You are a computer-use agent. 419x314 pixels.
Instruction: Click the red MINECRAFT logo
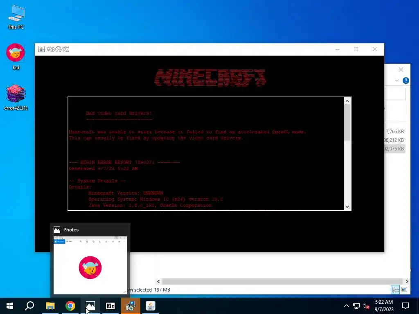point(210,77)
